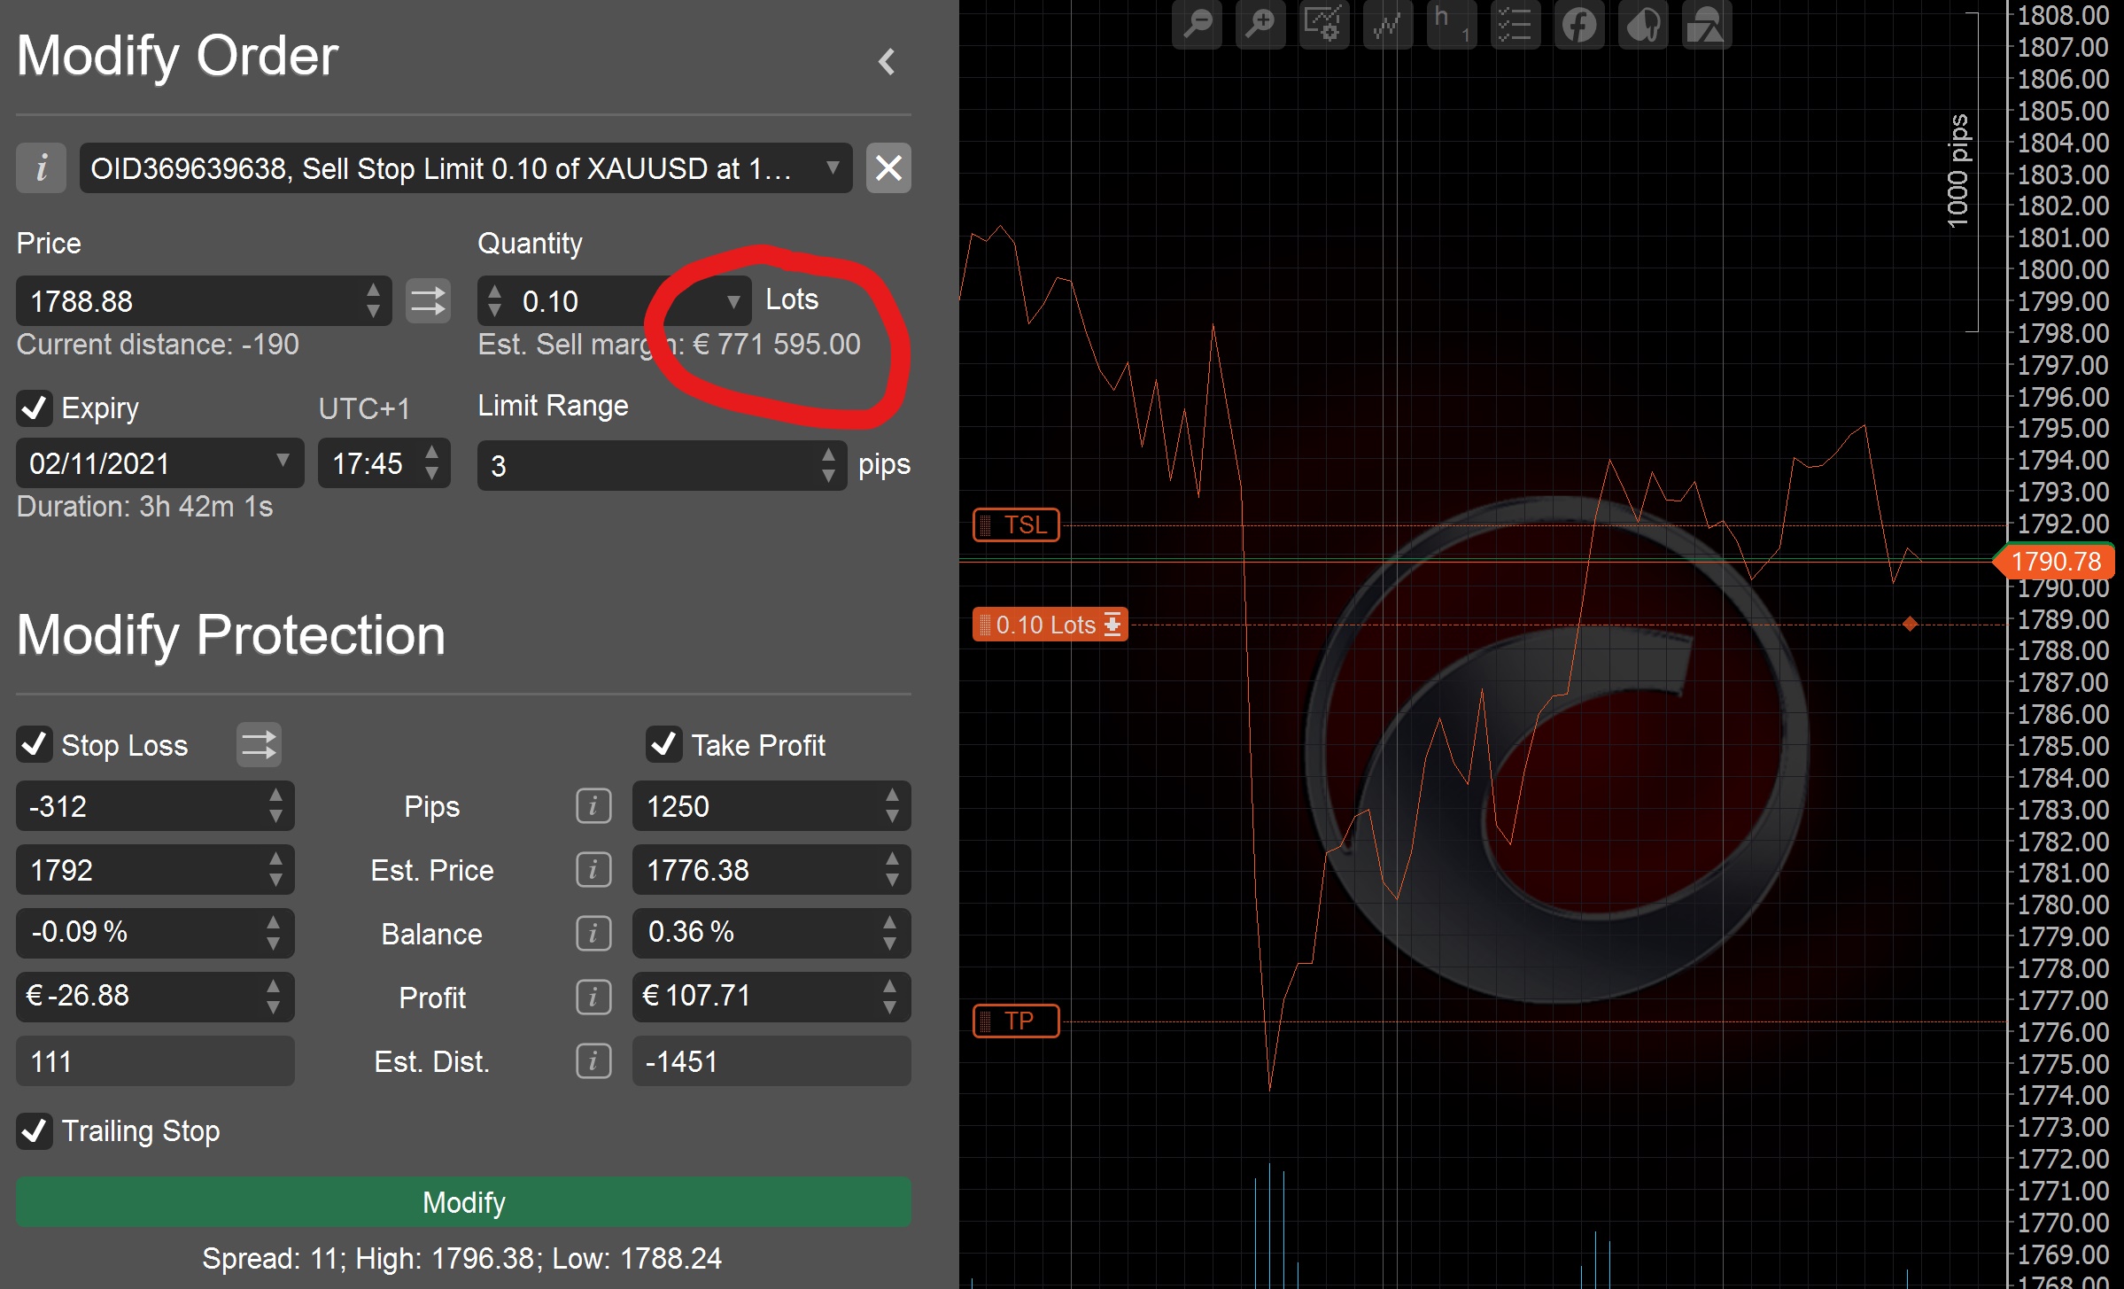The image size is (2124, 1289).
Task: Step the Stop Loss balance -0.09 % spinner
Action: click(x=273, y=933)
